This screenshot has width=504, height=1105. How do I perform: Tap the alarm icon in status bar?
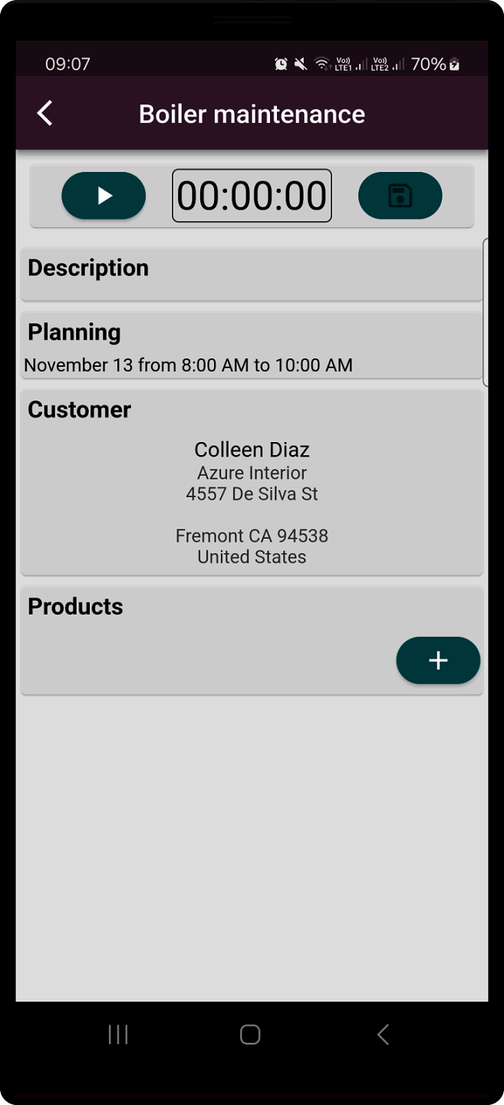click(x=281, y=64)
